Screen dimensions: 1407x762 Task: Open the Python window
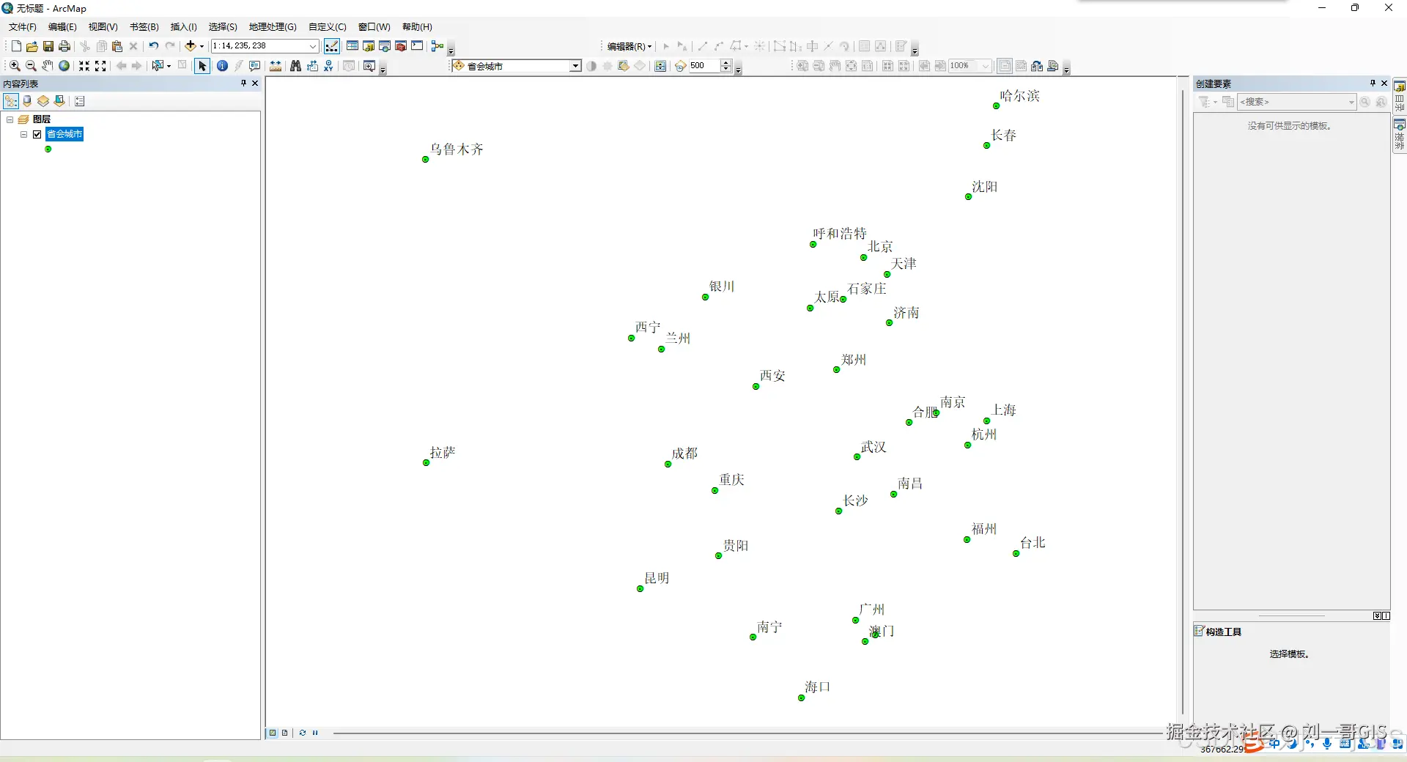[x=417, y=46]
